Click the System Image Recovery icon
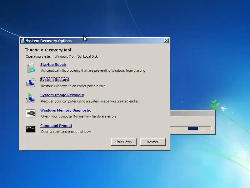Viewport: 250px width, 188px height. tap(31, 98)
